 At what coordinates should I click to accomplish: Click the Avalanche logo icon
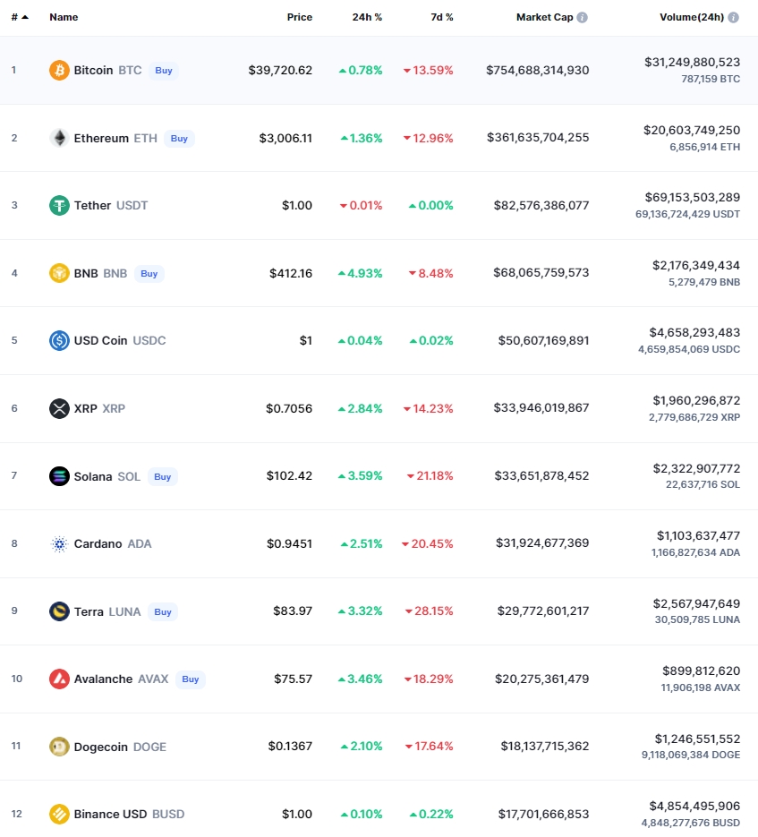coord(59,679)
